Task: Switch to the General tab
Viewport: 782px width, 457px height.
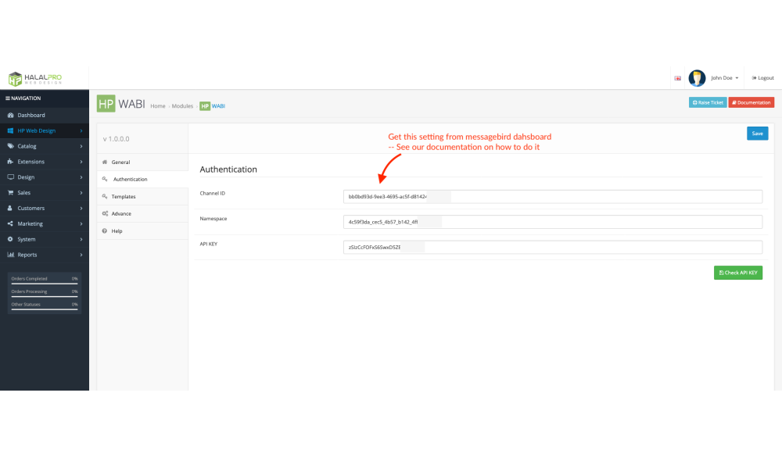Action: point(120,162)
